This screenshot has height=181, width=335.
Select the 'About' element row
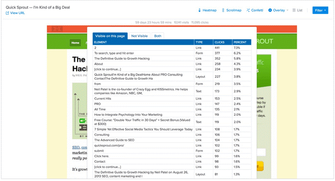click(172, 64)
